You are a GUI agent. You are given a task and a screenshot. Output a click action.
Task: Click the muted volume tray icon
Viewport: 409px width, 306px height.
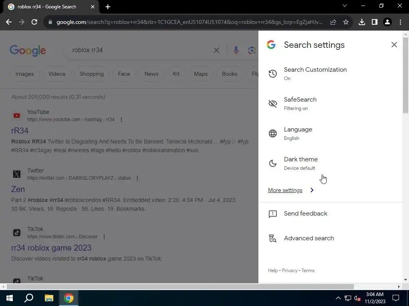[357, 298]
